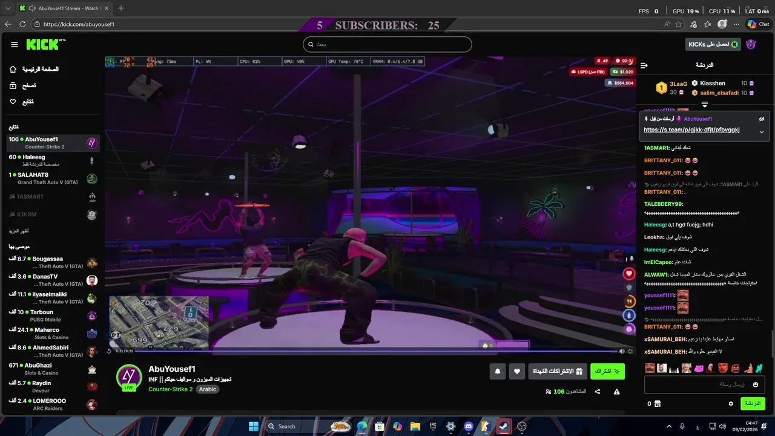This screenshot has height=436, width=775.
Task: Reload the page in browser toolbar
Action: click(22, 24)
